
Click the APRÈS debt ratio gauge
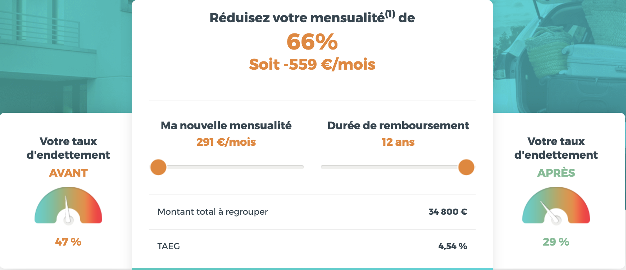coord(556,205)
